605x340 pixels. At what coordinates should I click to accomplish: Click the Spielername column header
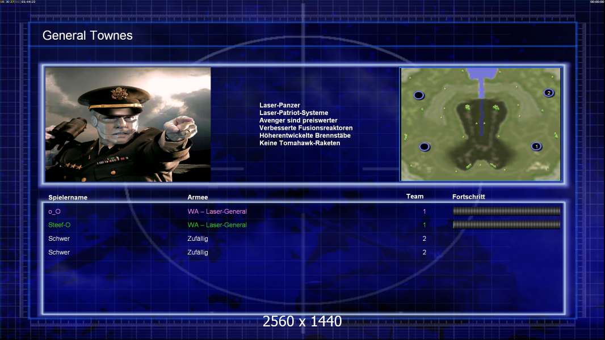[68, 197]
